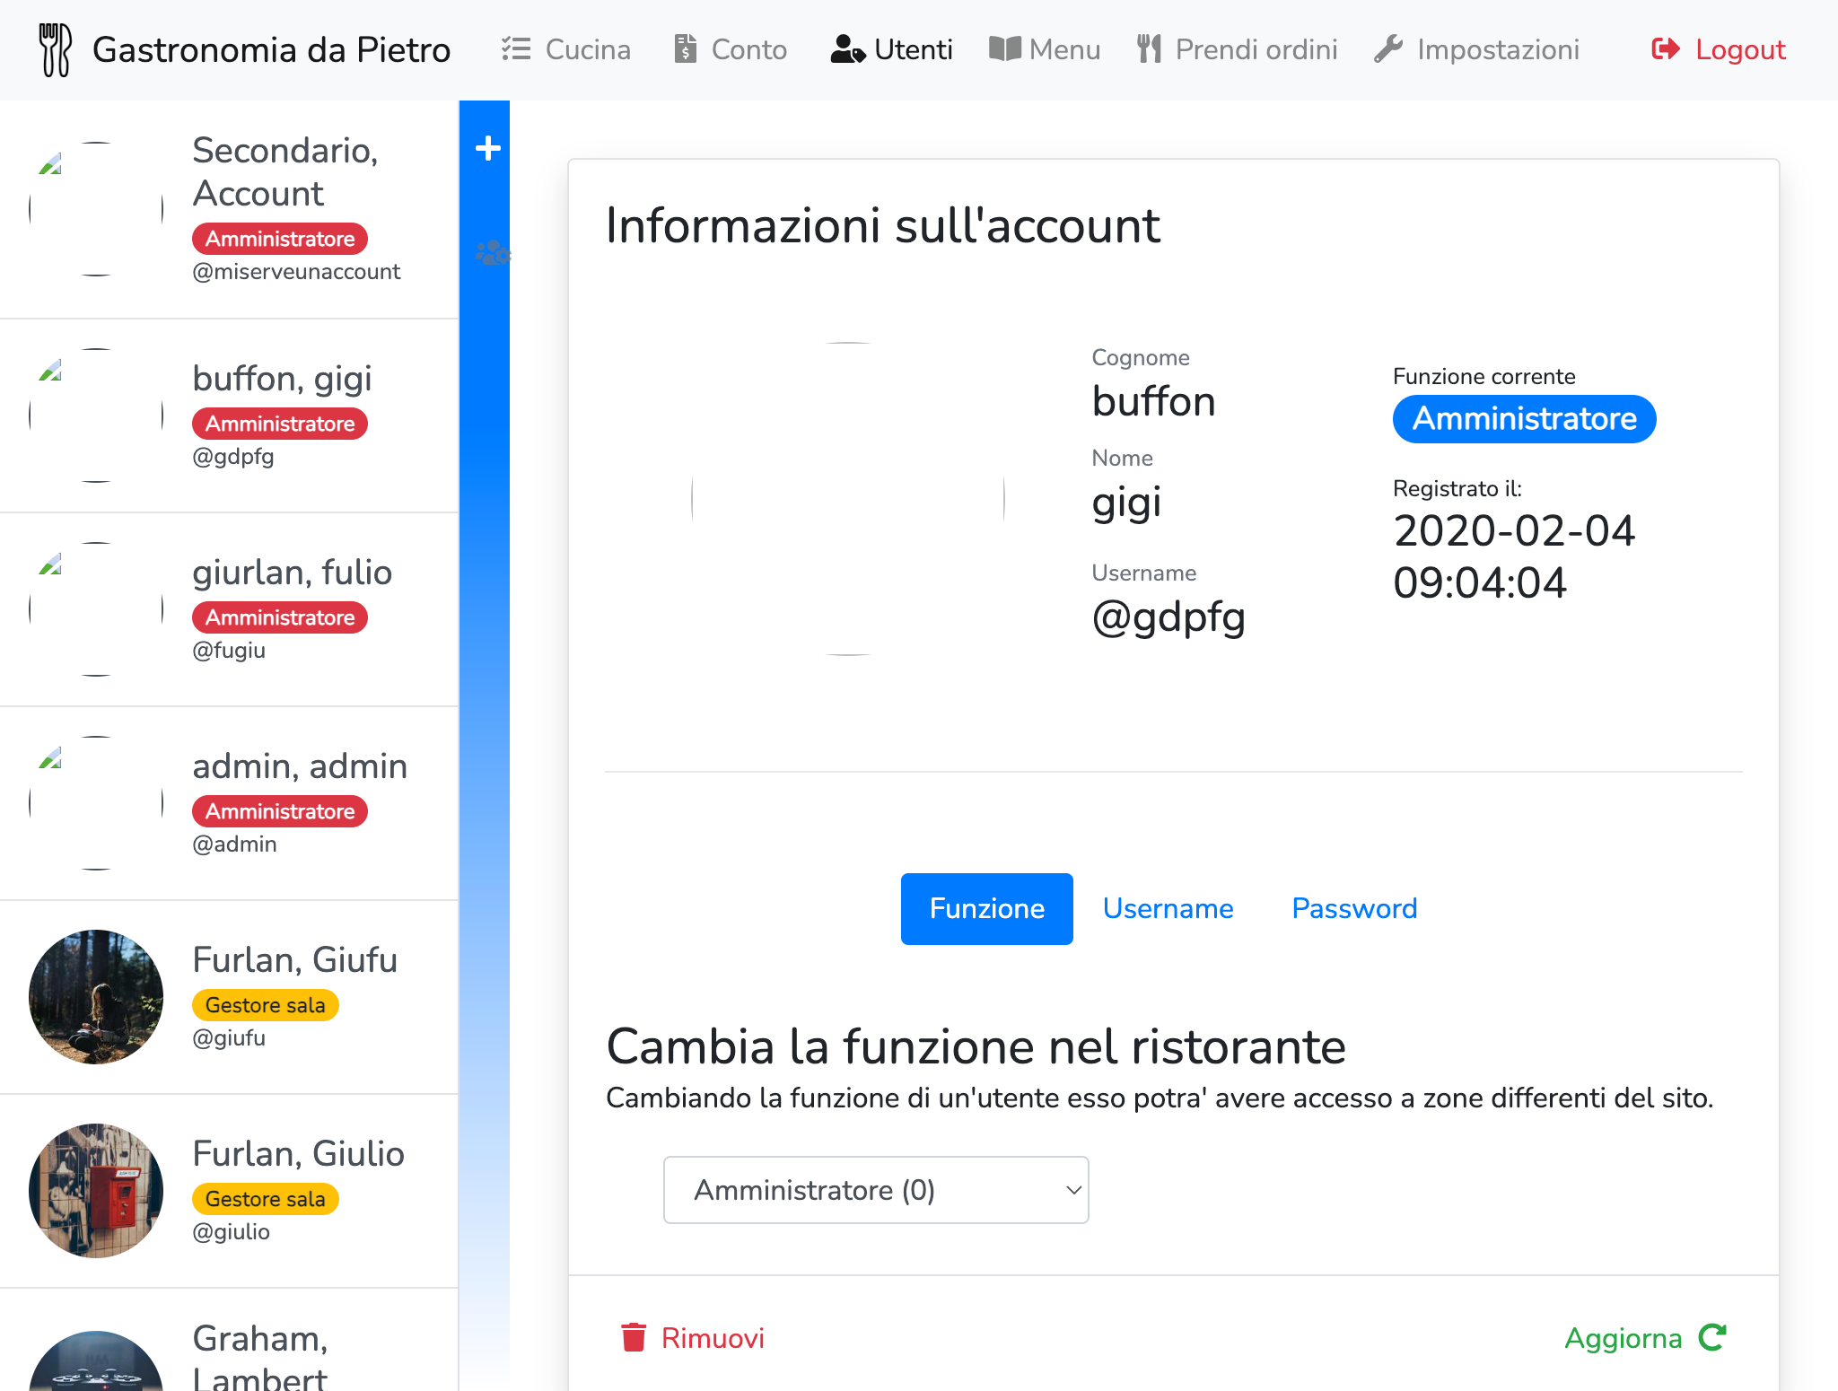Click the group users icon in blue bar
1838x1391 pixels.
(x=492, y=253)
